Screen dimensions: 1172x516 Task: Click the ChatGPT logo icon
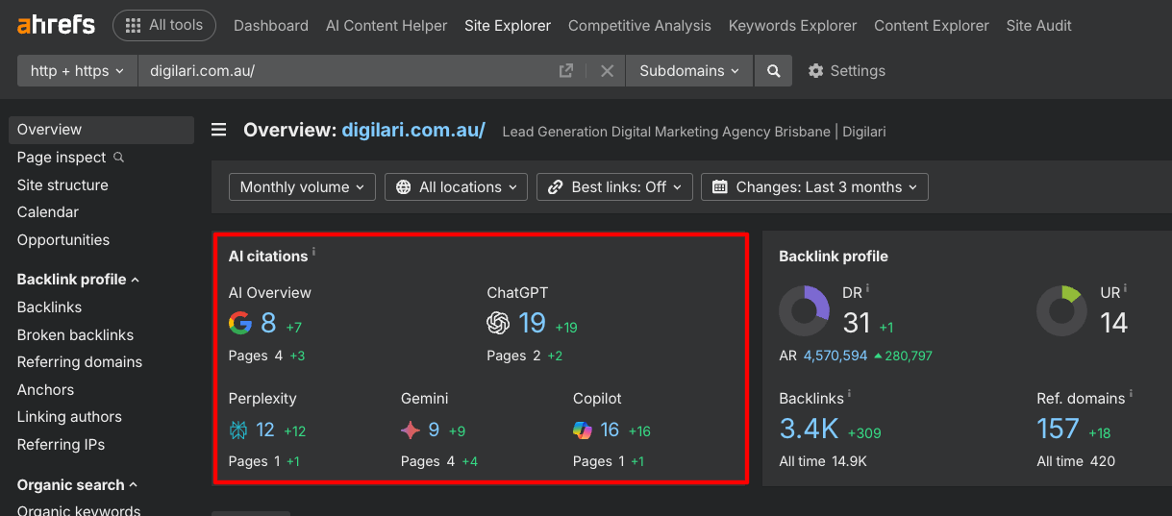[x=498, y=323]
